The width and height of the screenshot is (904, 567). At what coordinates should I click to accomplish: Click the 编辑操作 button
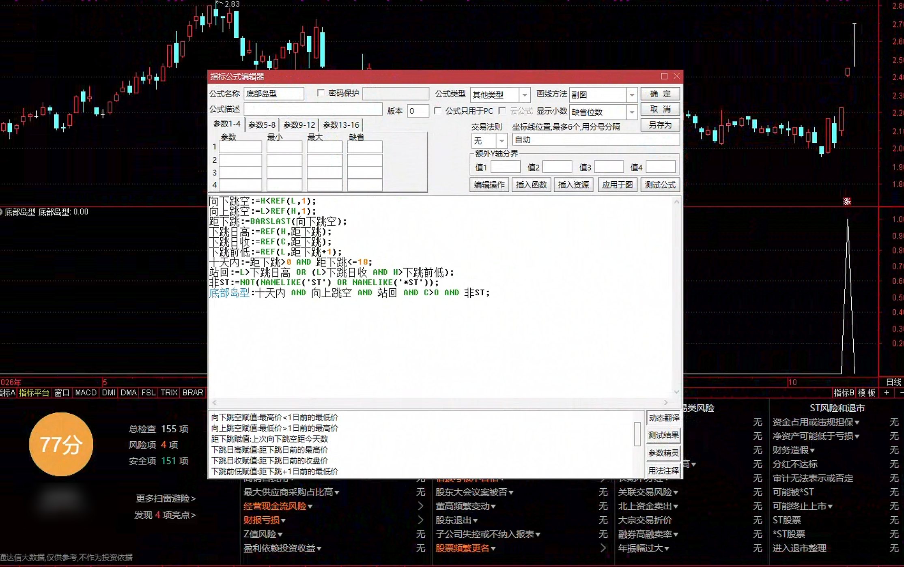point(489,185)
